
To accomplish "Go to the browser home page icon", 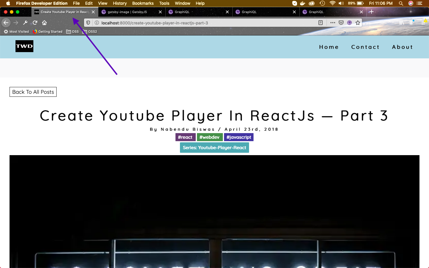I will tap(44, 23).
